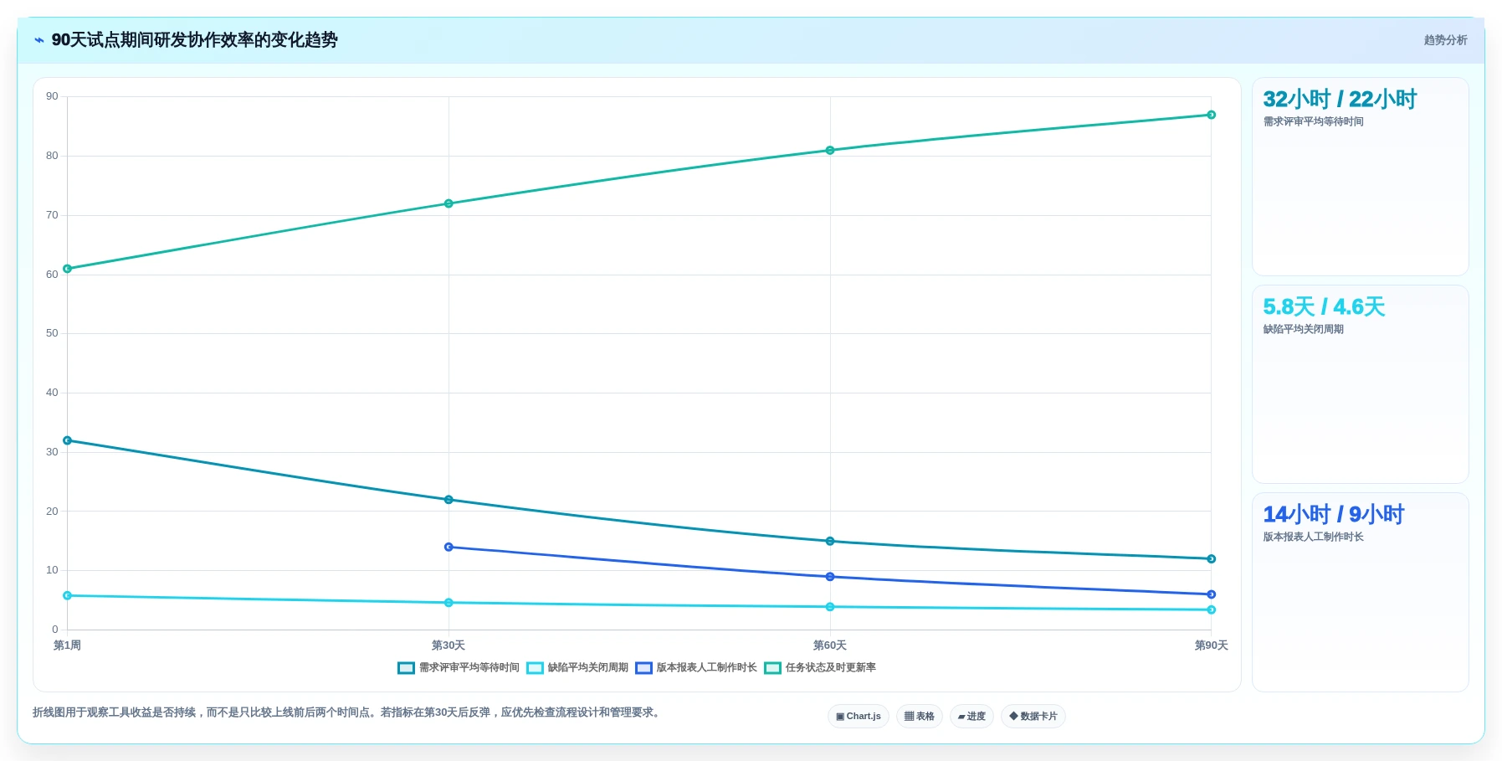Toggle the 缺陷平均关闭周期 legend color box
Image resolution: width=1502 pixels, height=761 pixels.
click(x=535, y=668)
